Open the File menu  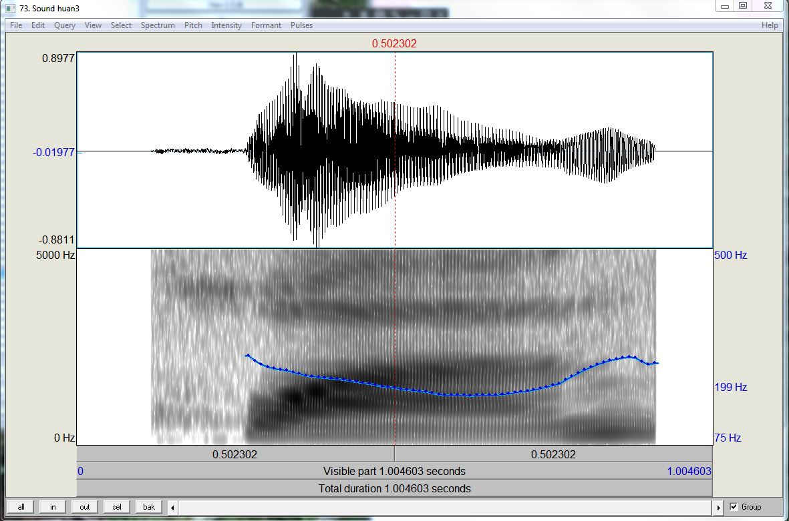coord(16,25)
